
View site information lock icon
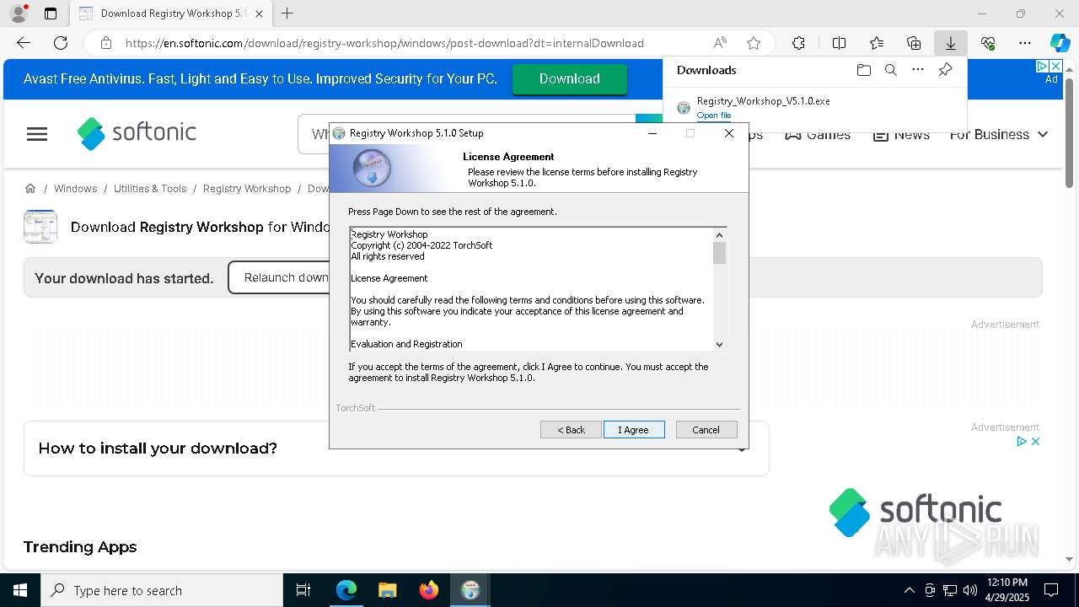tap(105, 43)
